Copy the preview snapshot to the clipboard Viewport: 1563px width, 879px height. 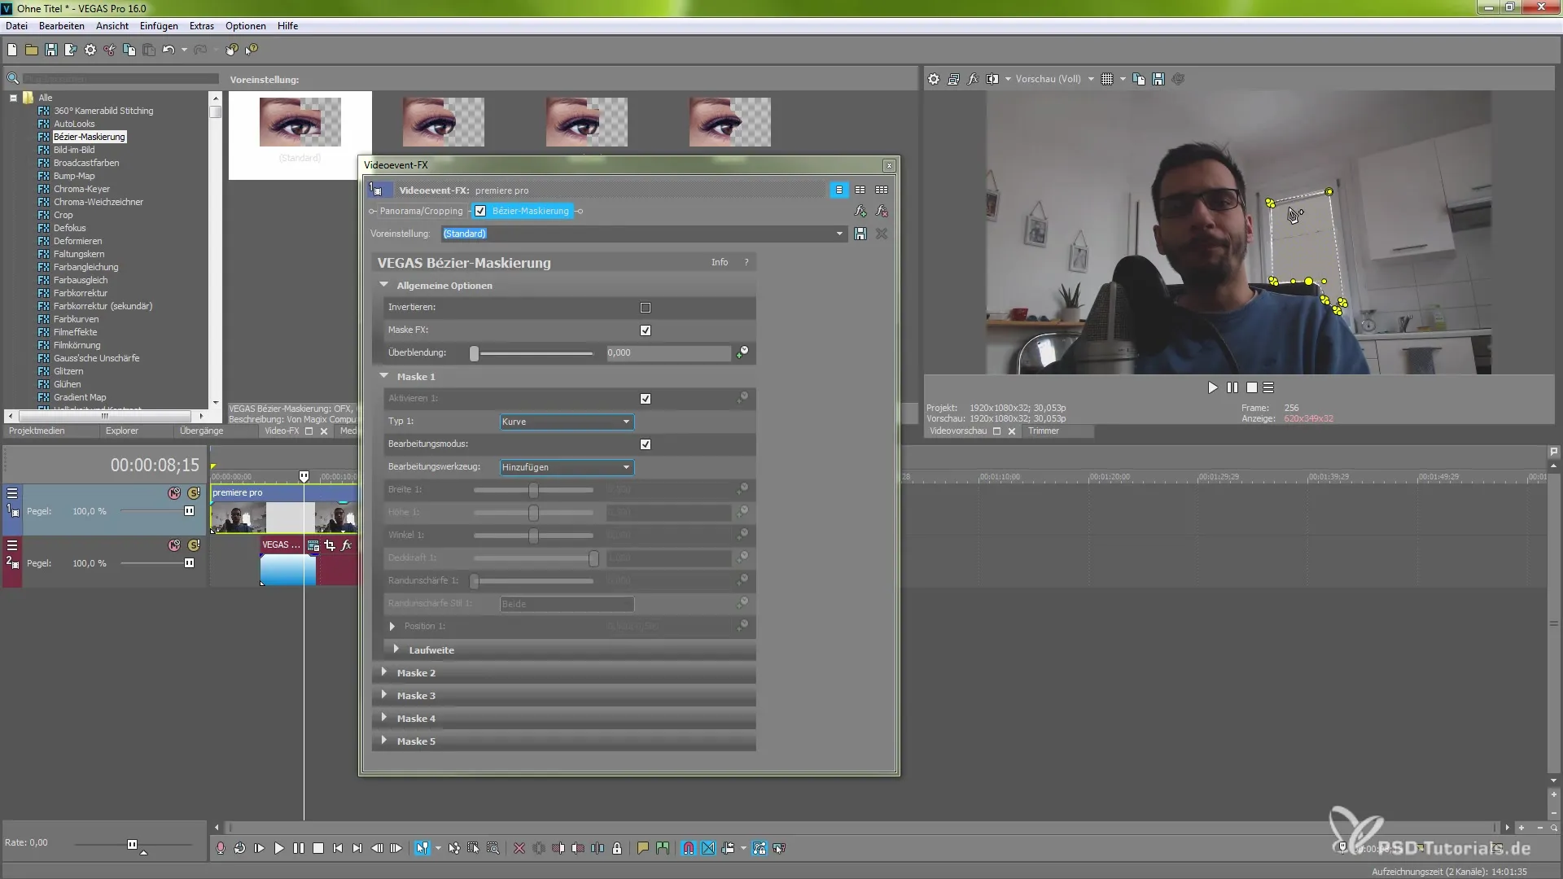click(x=1139, y=79)
